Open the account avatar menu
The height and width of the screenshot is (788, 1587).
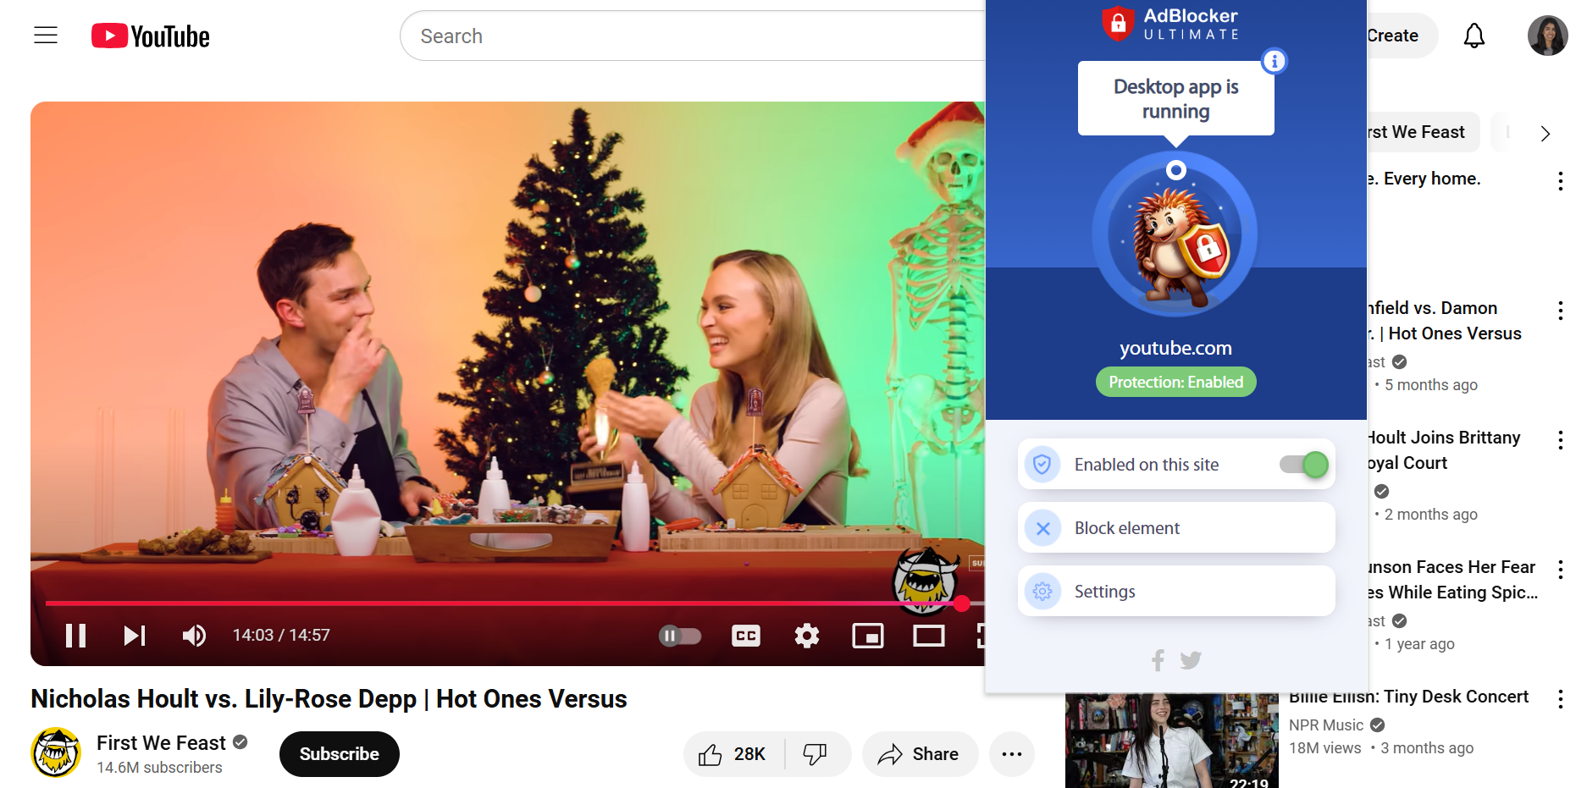pos(1547,36)
